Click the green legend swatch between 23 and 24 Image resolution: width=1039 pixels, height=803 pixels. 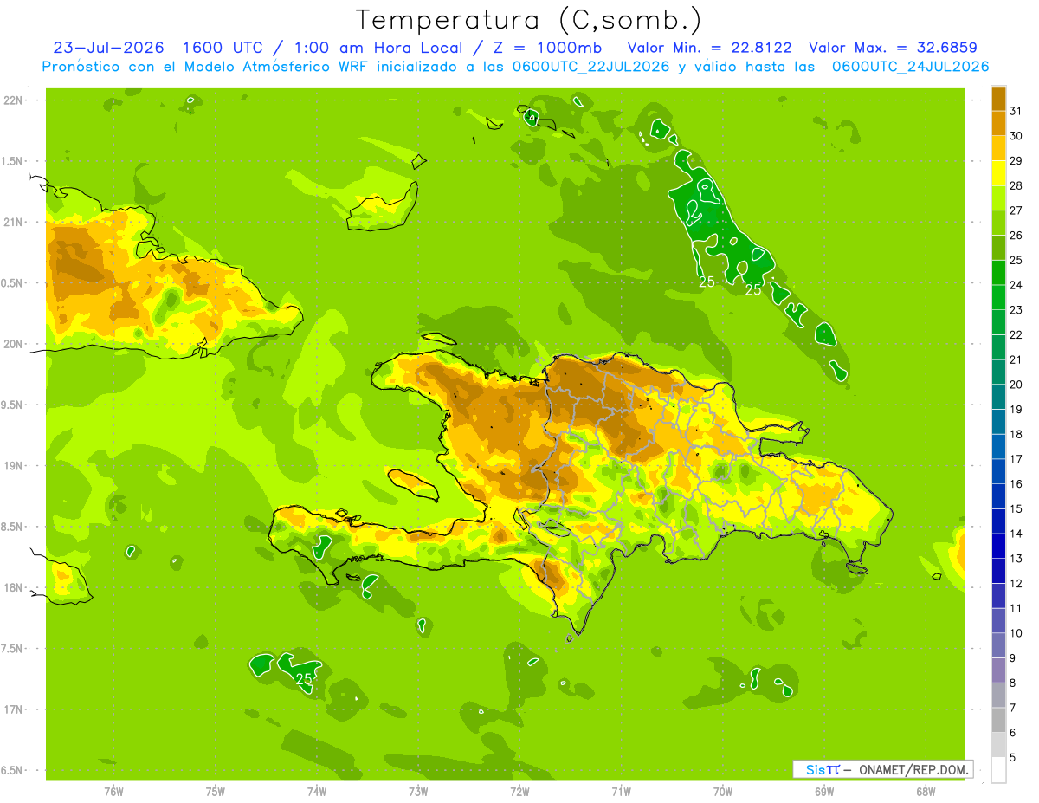(998, 297)
